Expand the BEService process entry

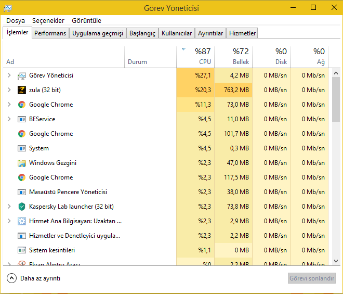(9, 119)
